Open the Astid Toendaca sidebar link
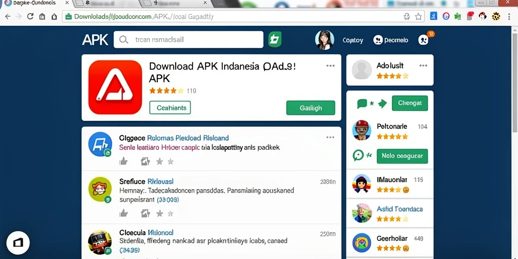This screenshot has width=518, height=259. [400, 209]
